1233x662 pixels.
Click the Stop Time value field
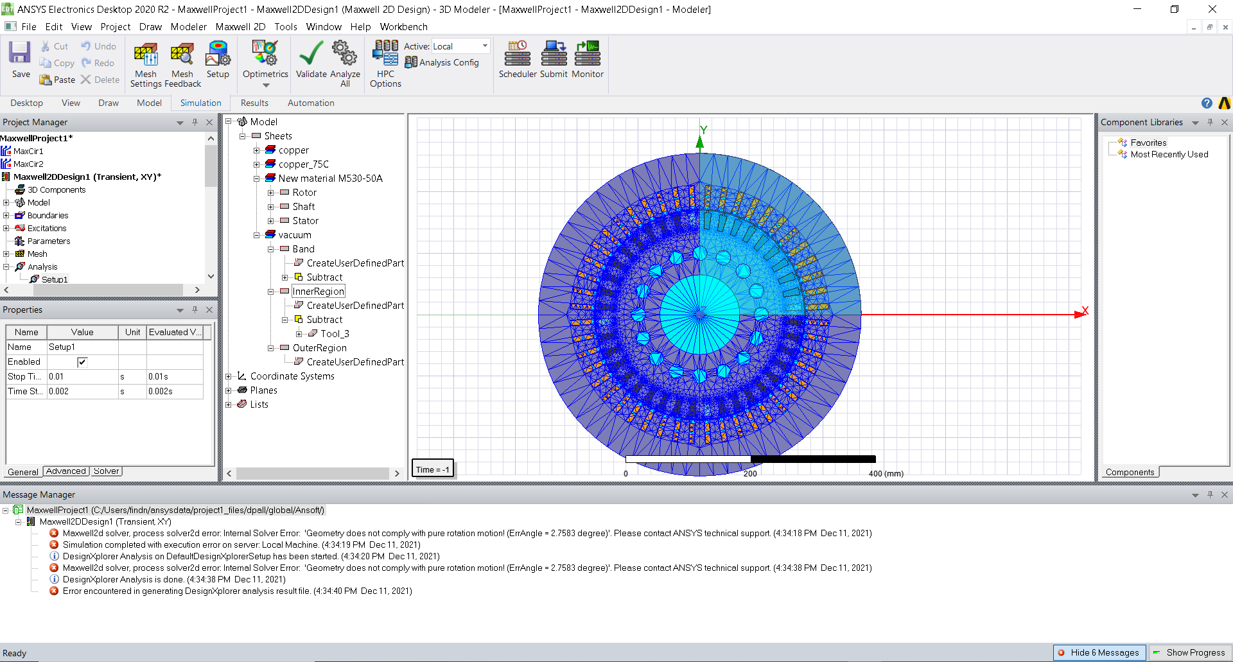tap(82, 377)
